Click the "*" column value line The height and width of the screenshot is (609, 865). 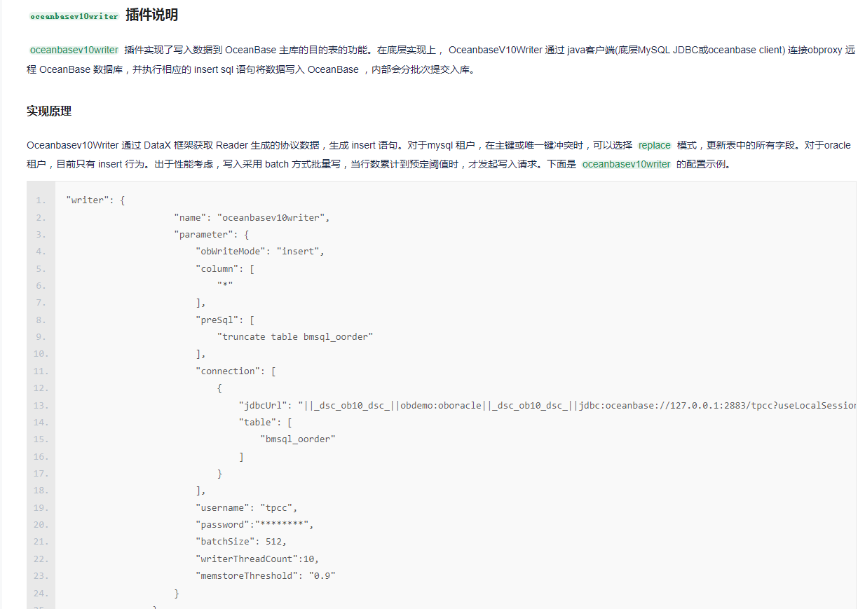click(x=225, y=285)
